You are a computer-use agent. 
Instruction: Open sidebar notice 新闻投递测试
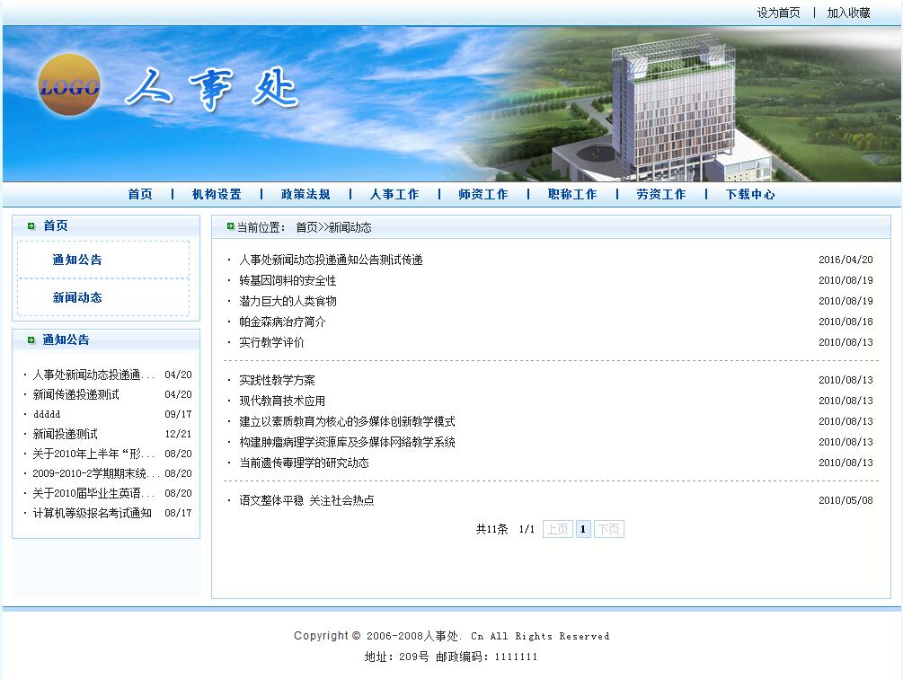[65, 435]
